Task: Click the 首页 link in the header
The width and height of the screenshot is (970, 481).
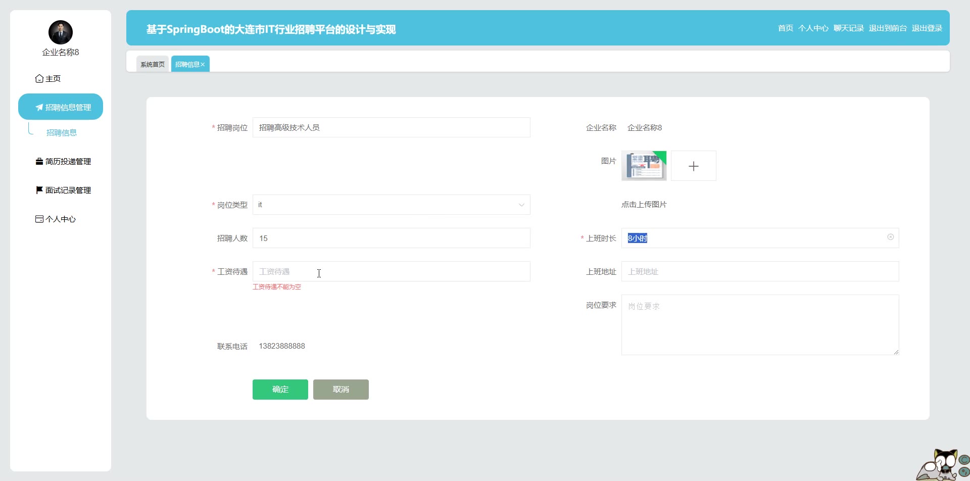Action: click(x=786, y=28)
